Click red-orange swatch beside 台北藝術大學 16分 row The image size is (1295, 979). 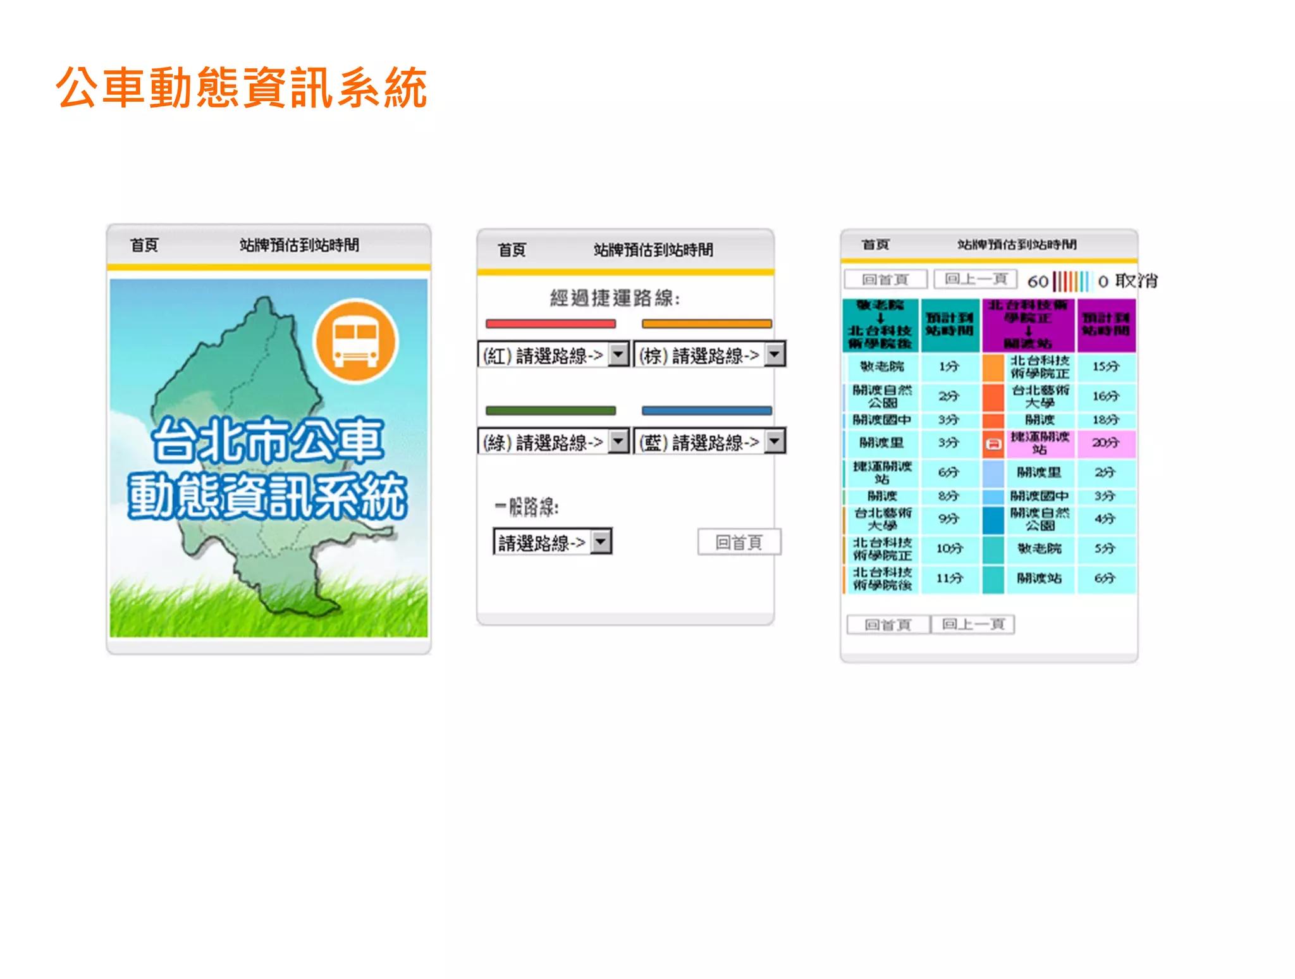tap(993, 397)
